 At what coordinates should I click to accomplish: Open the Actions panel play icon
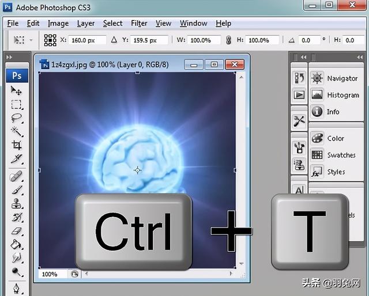pos(299,95)
